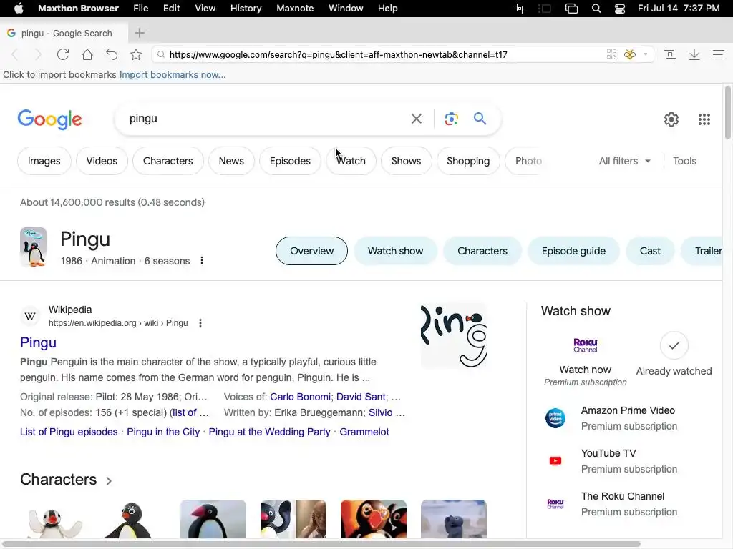Click the extension icon in address bar

630,54
